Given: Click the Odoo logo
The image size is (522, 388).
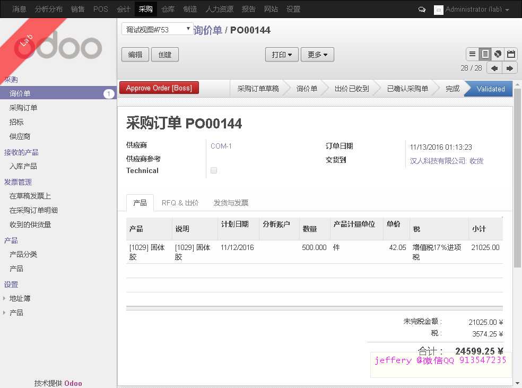Looking at the screenshot, I should pyautogui.click(x=58, y=46).
